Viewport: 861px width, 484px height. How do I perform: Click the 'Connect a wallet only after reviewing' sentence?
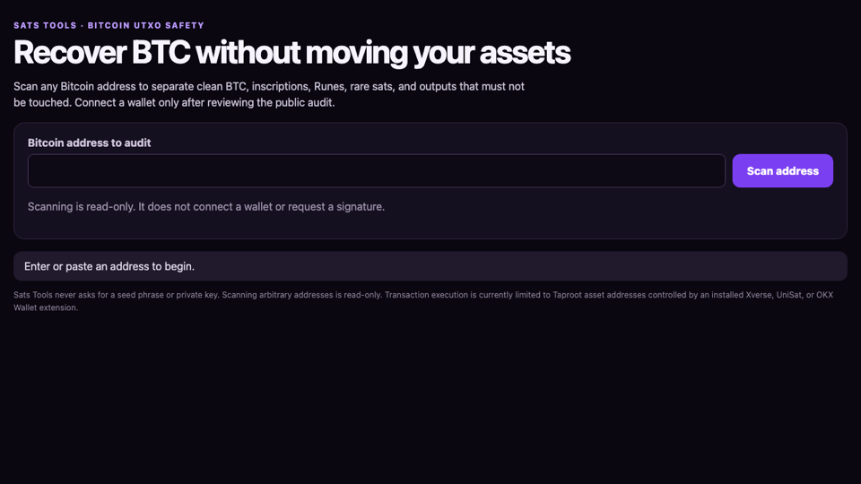point(204,102)
